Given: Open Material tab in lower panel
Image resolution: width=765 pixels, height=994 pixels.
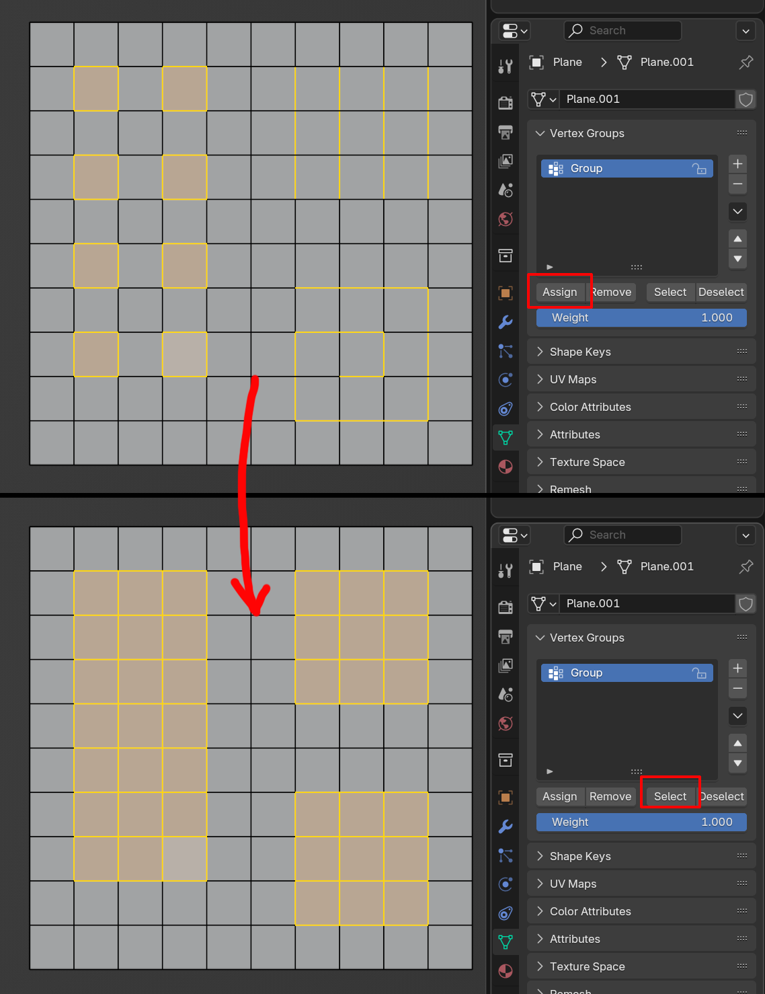Looking at the screenshot, I should coord(506,971).
